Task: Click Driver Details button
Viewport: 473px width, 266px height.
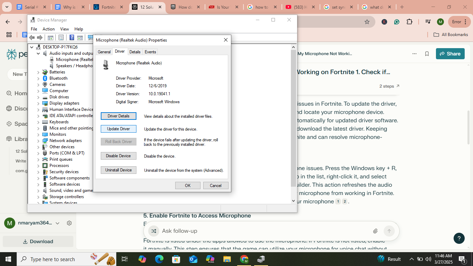Action: [118, 116]
